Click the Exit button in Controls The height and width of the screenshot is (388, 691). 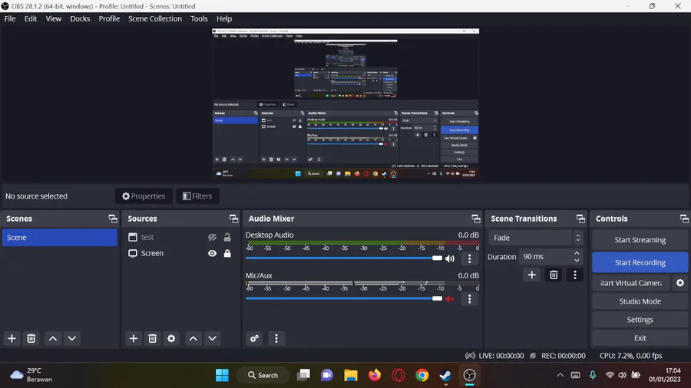coord(640,338)
